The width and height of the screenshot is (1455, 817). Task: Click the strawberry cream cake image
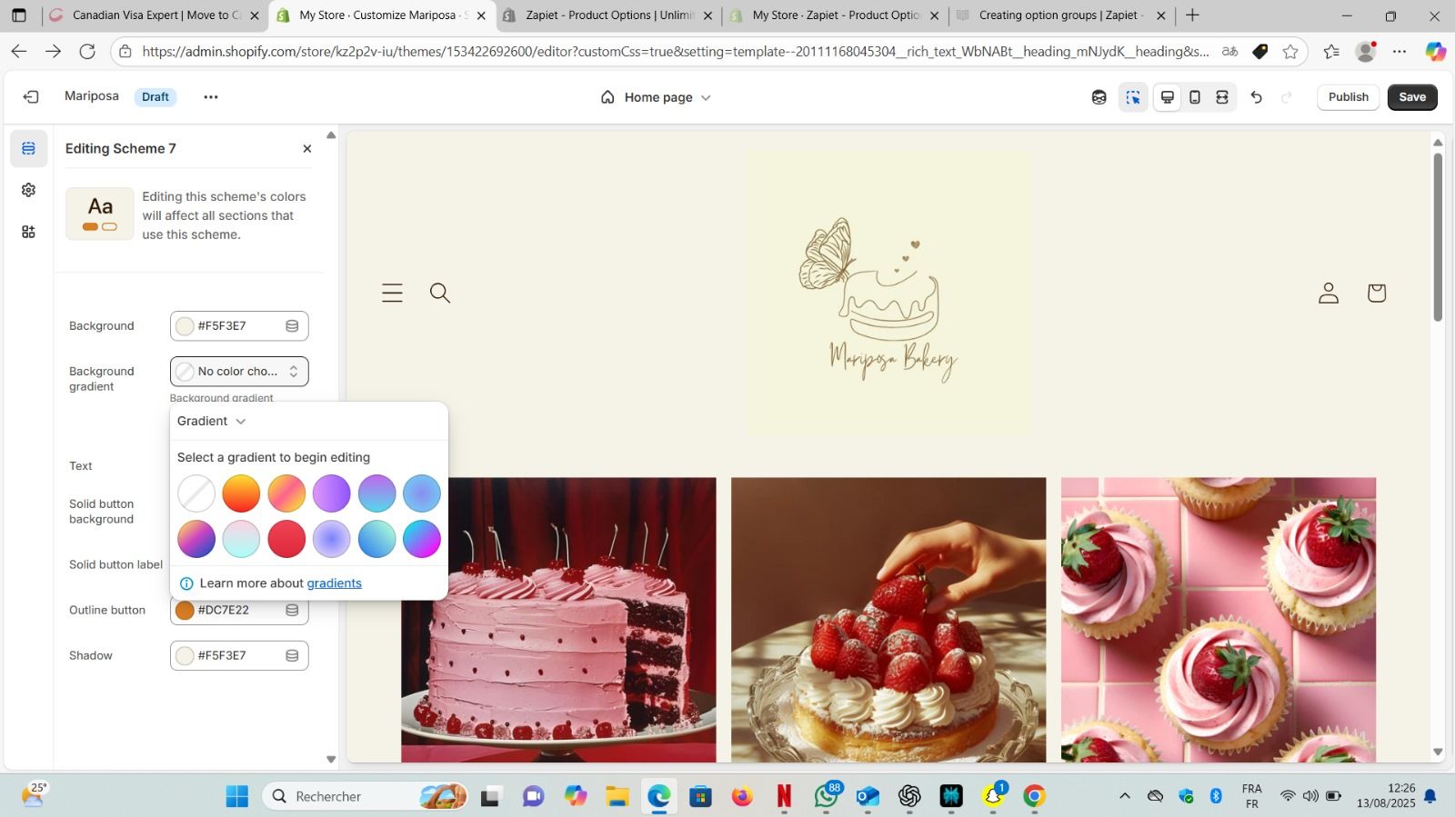coord(888,620)
